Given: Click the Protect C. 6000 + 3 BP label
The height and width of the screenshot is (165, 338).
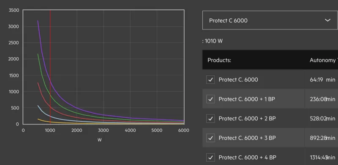Looking at the screenshot, I should coord(247,138).
